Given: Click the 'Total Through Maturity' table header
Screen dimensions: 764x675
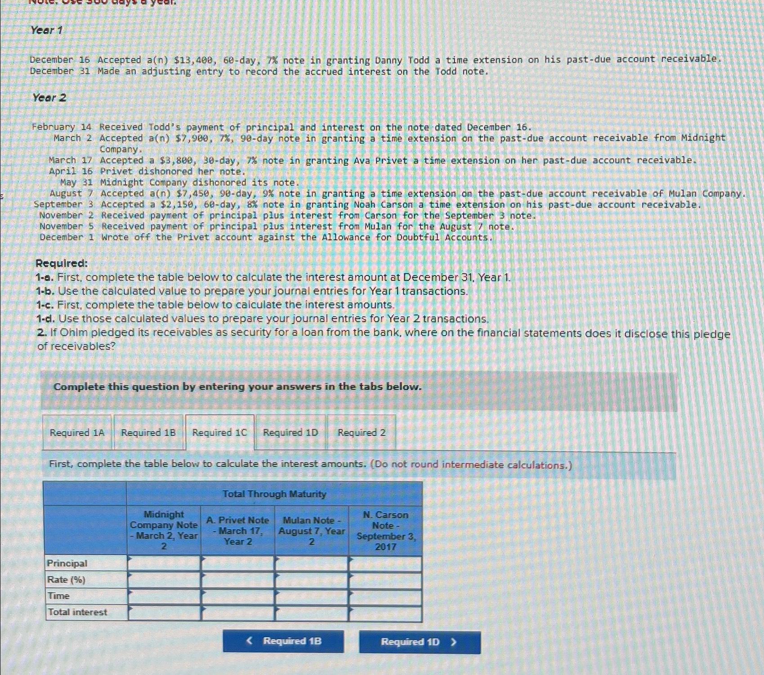Looking at the screenshot, I should [274, 494].
